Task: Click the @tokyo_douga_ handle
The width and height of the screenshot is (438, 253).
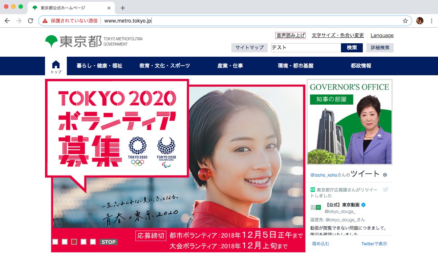Action: click(x=340, y=212)
